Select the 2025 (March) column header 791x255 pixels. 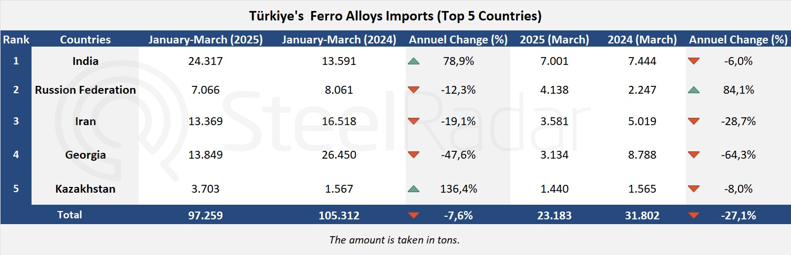tap(554, 39)
